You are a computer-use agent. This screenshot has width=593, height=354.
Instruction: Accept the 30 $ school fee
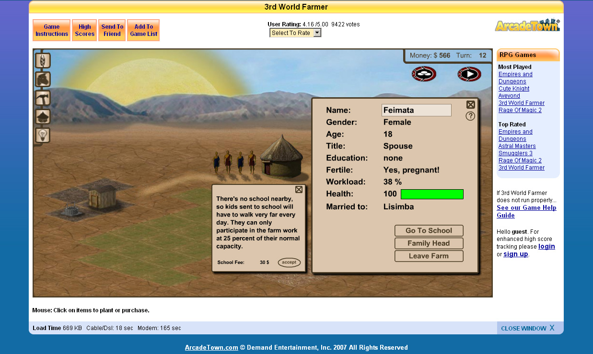pos(289,263)
